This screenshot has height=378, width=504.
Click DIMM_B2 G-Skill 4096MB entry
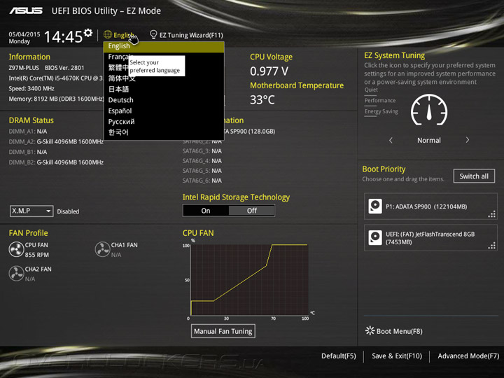pos(56,162)
